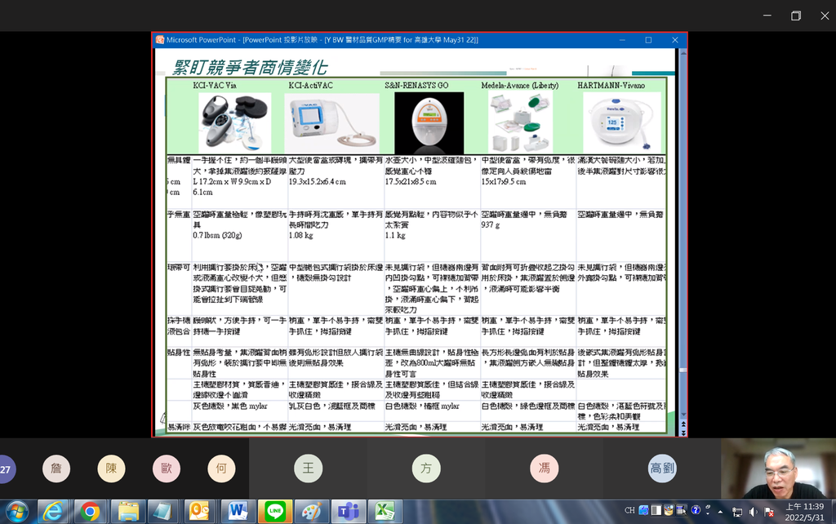Open the volume speaker tray icon

tap(753, 512)
